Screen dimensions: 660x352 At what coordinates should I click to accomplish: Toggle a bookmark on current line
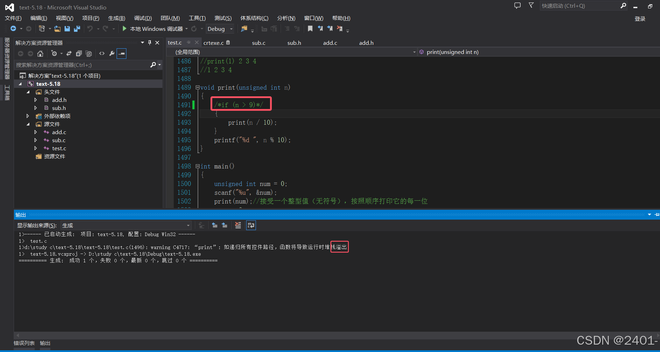[x=310, y=29]
